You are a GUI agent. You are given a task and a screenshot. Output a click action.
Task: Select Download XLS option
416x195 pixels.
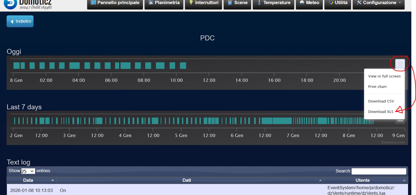coord(381,112)
